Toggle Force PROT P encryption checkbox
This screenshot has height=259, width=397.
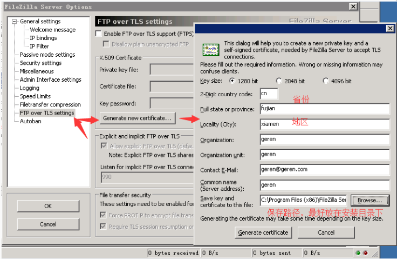tap(103, 215)
